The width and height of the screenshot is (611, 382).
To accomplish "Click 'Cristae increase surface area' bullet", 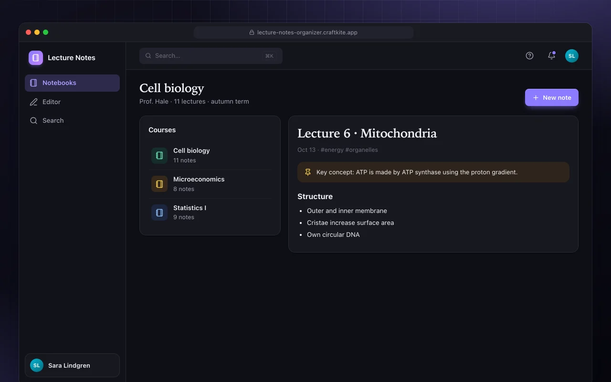I will [350, 223].
